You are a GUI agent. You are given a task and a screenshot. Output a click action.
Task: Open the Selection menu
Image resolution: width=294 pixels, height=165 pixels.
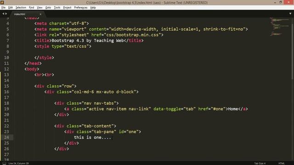tap(21, 7)
